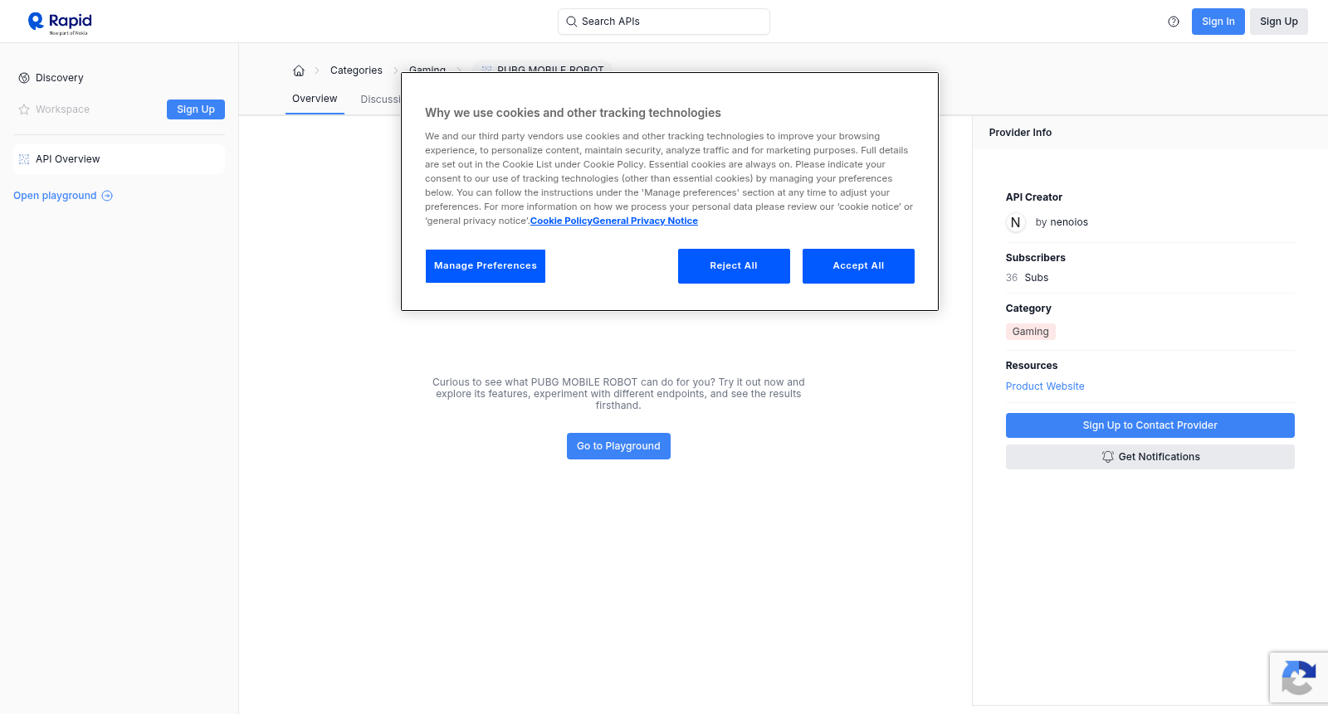
Task: Click Get Notifications button
Action: pyautogui.click(x=1150, y=457)
